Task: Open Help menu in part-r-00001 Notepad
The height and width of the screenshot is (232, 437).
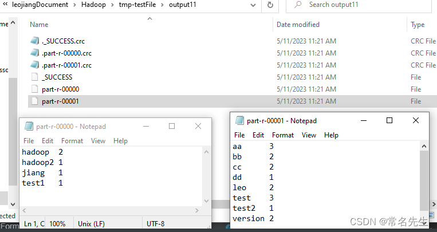Action: pos(331,135)
